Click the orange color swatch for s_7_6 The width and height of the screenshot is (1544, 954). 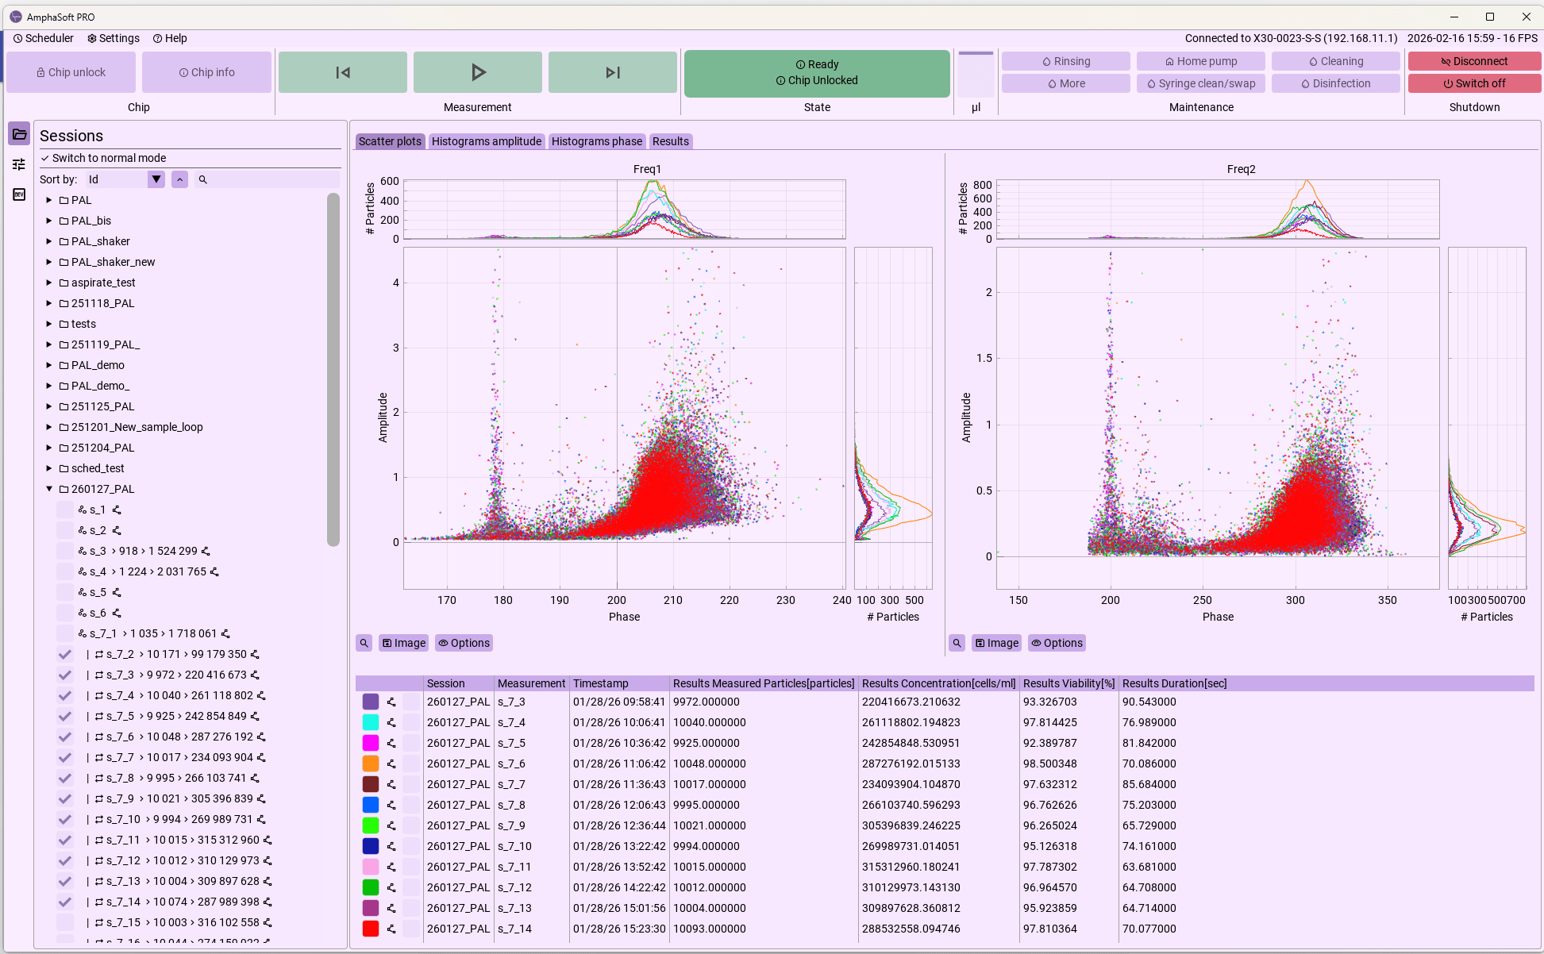pos(371,764)
